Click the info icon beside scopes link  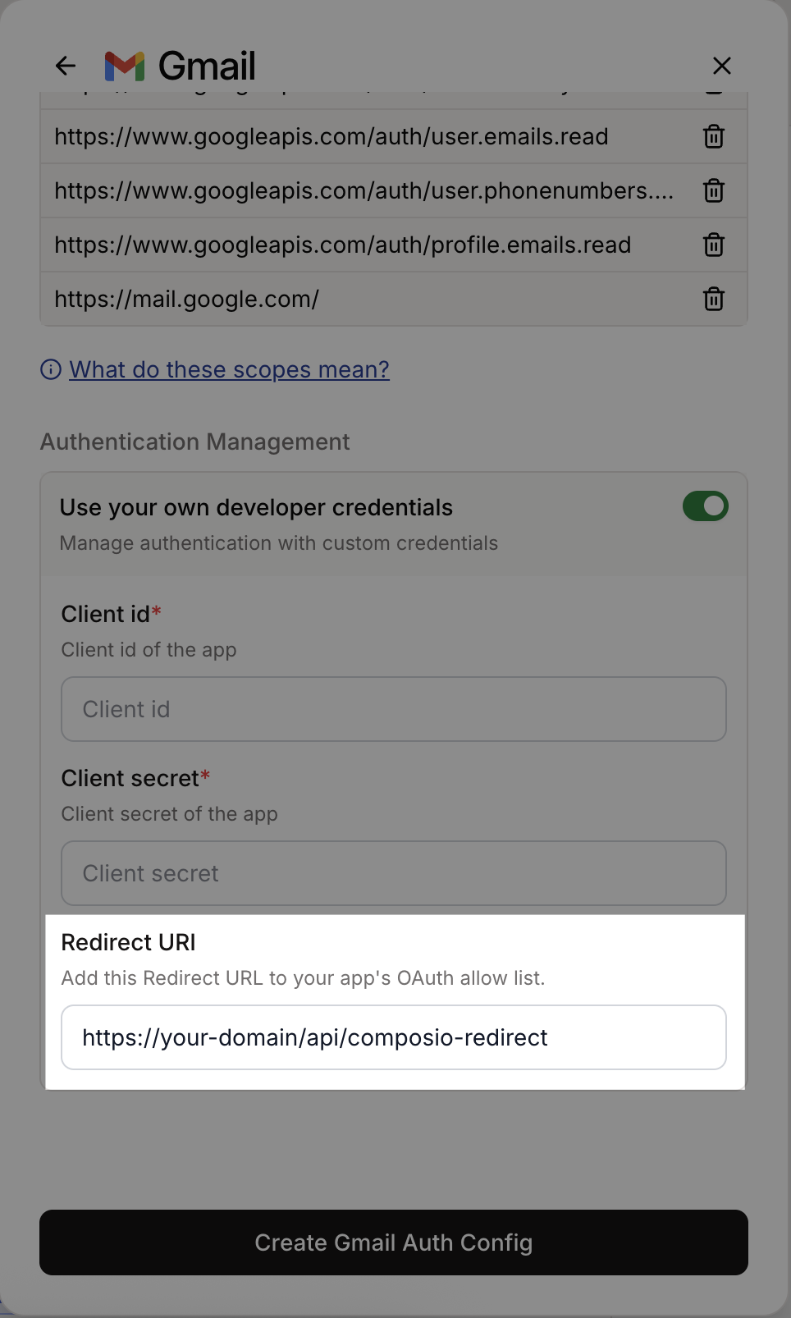51,370
